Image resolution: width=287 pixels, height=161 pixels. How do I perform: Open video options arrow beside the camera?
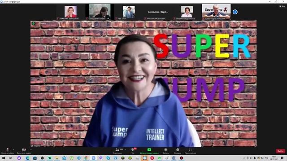(x=31, y=150)
